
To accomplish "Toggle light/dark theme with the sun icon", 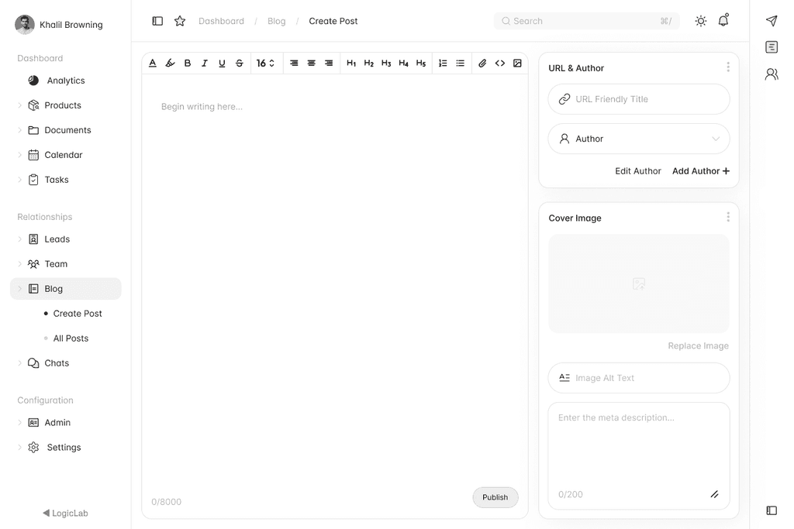I will tap(700, 21).
